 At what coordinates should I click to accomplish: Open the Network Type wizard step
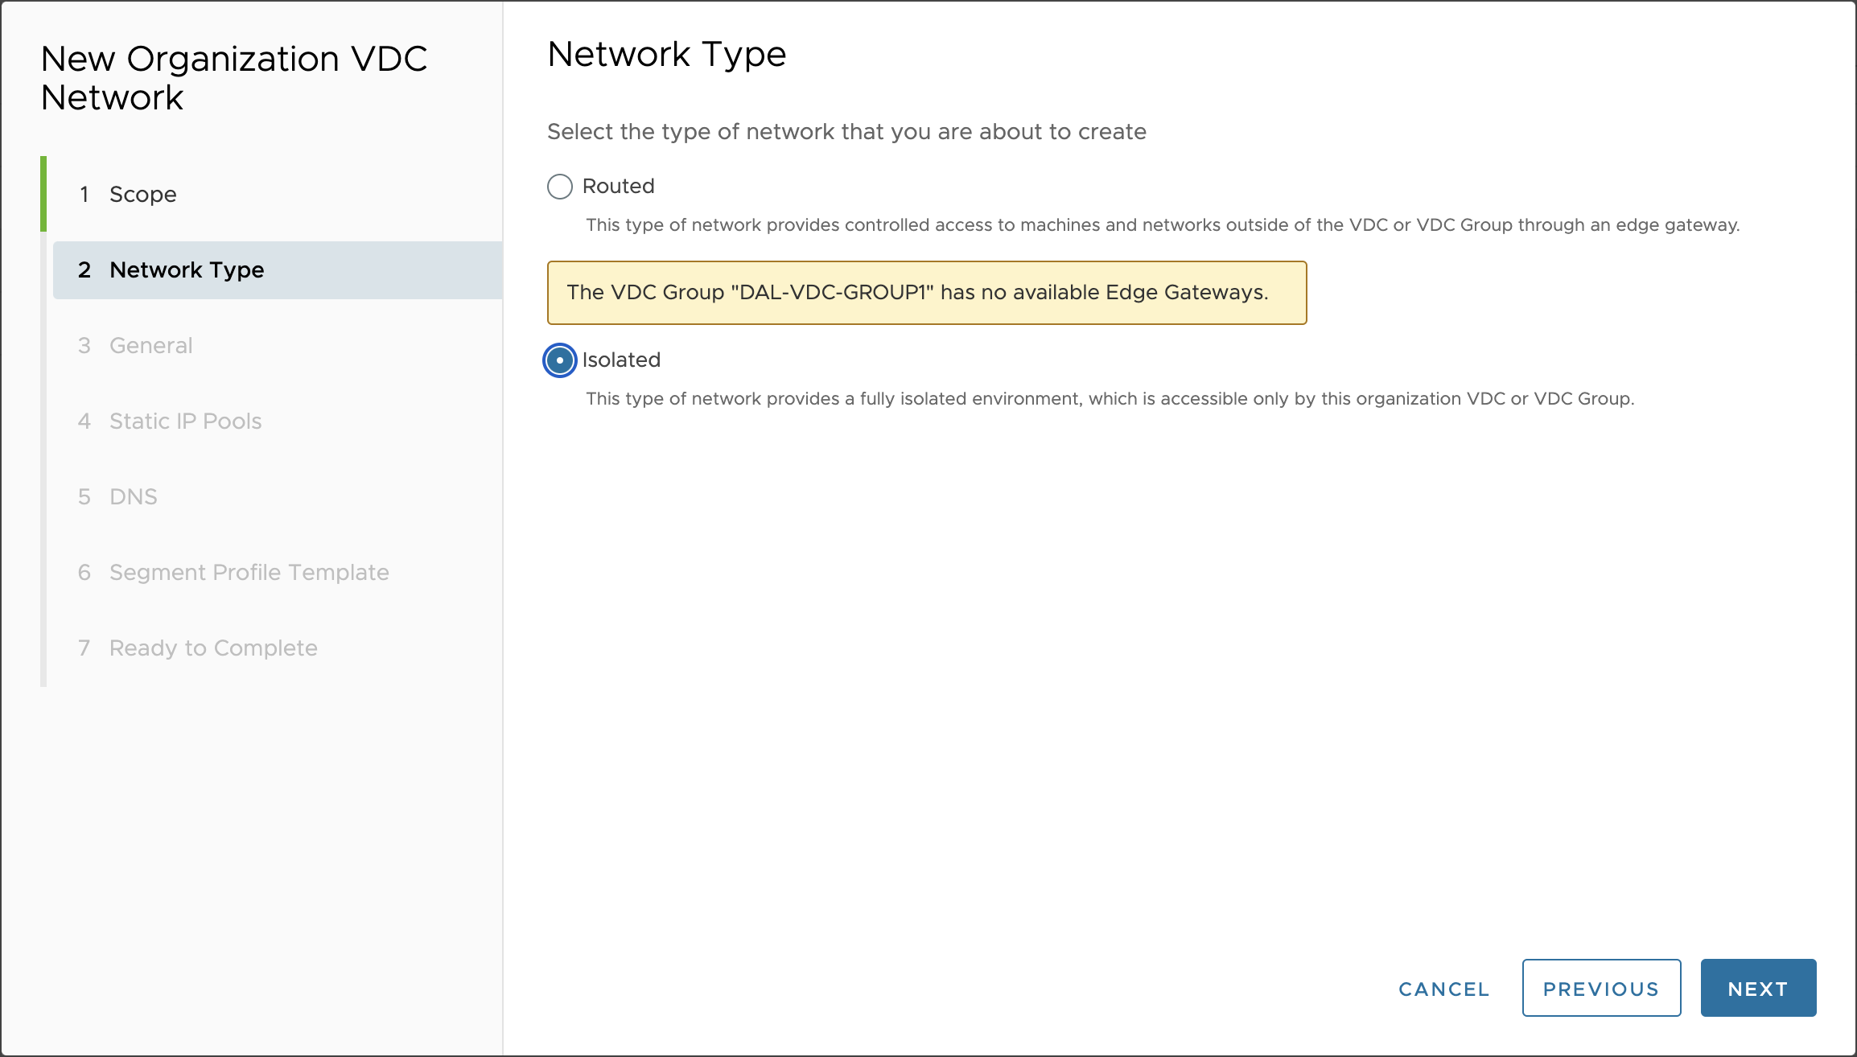(187, 270)
